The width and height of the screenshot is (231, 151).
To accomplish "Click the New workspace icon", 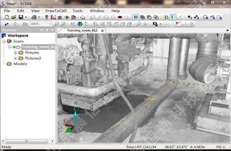I will [x=7, y=17].
